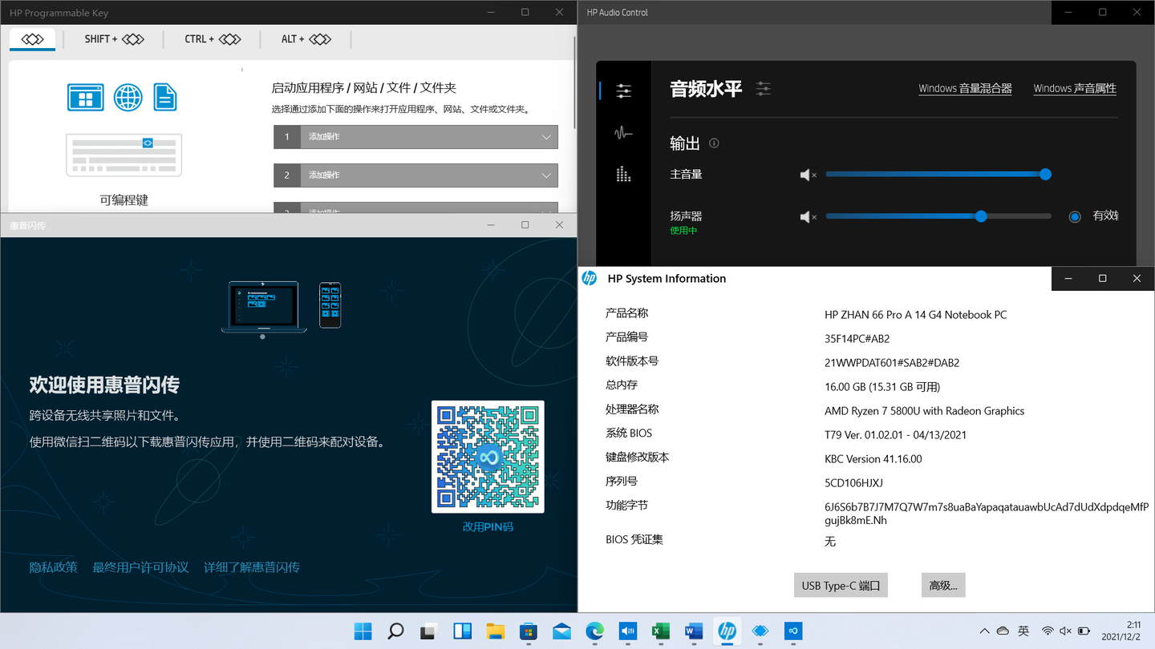Switch the 英 input language indicator
Viewport: 1155px width, 649px height.
[1023, 631]
